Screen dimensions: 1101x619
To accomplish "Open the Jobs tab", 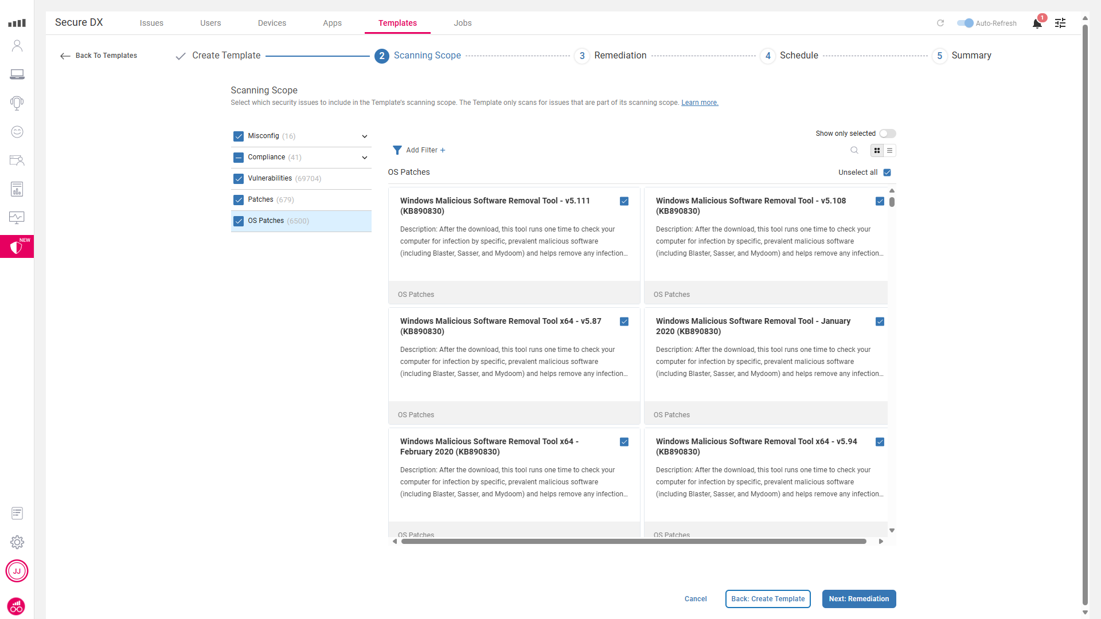I will click(462, 23).
